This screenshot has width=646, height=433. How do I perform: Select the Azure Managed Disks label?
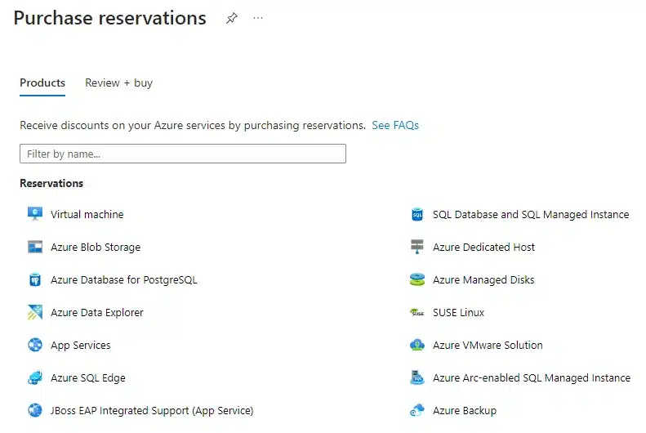(x=483, y=280)
